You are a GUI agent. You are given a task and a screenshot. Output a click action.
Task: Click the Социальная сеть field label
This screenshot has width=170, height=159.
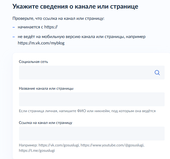pos(33,62)
